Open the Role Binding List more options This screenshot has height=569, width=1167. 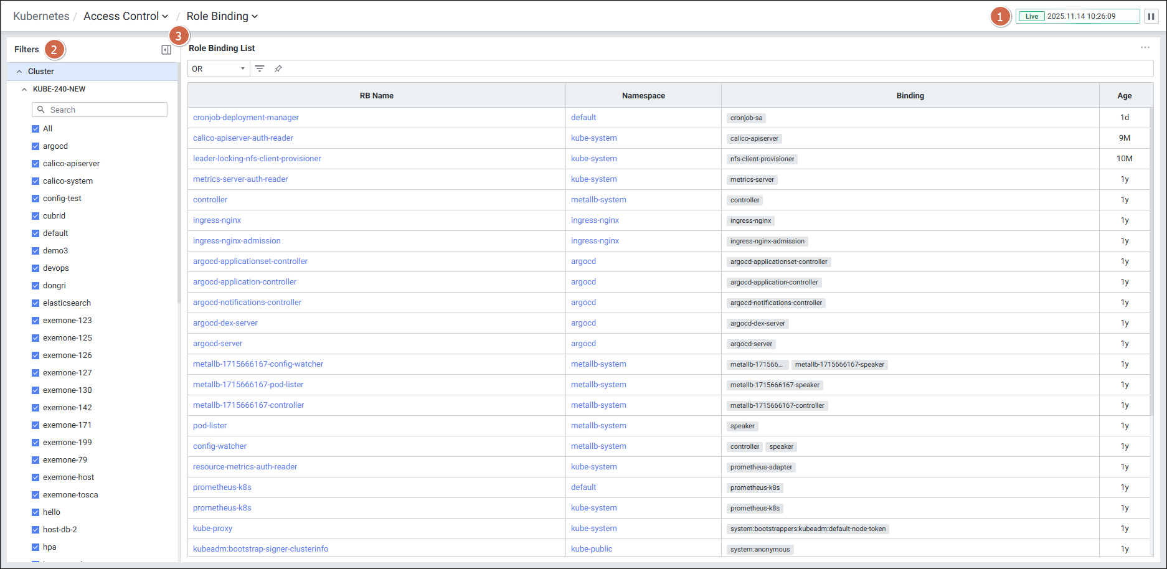click(1145, 47)
